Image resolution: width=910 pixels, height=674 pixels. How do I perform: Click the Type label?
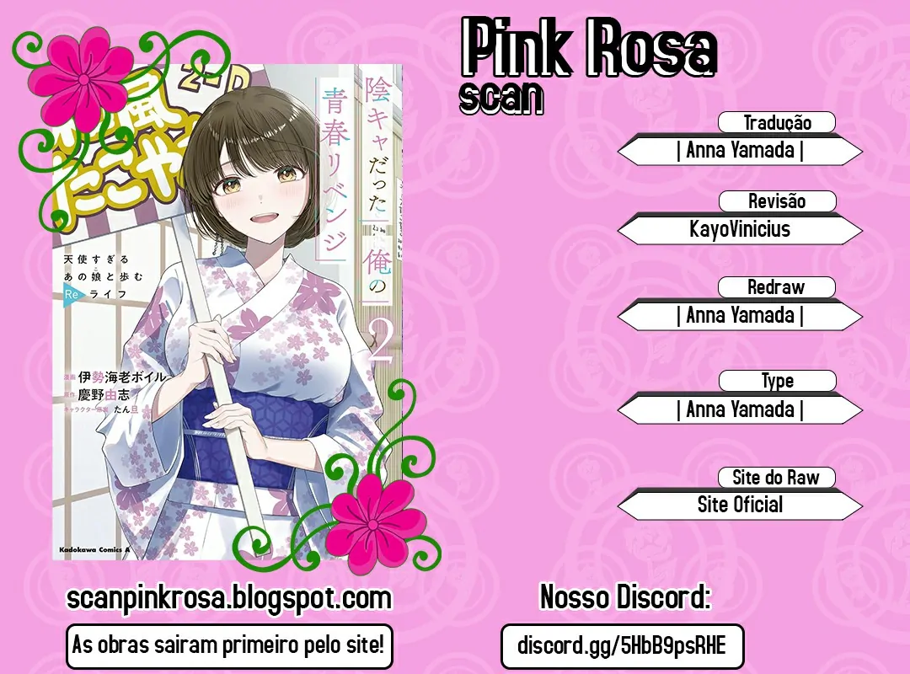click(777, 381)
